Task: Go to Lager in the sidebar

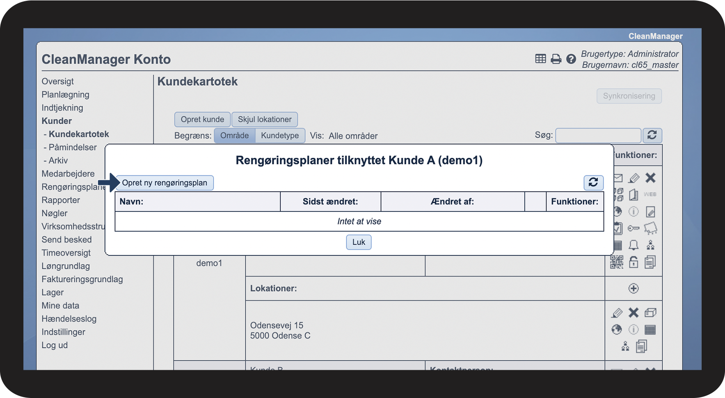Action: (53, 292)
